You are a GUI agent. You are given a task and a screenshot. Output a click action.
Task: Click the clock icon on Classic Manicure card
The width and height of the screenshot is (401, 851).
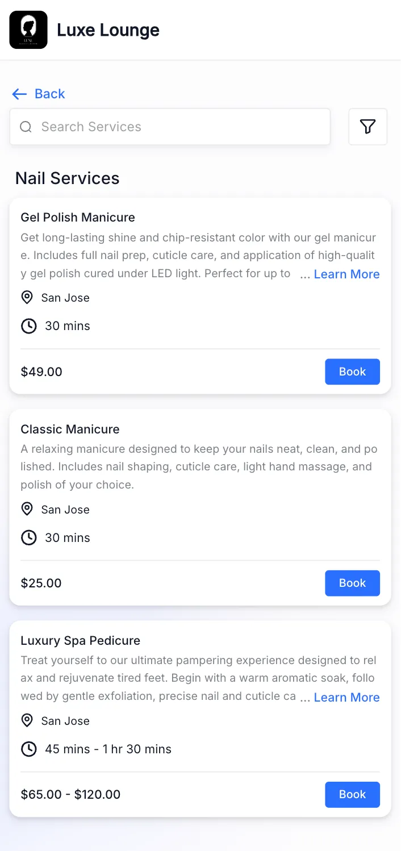[x=28, y=537]
